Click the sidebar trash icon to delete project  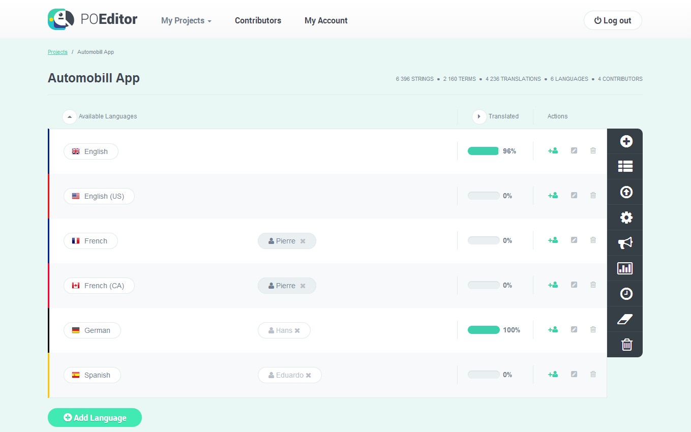point(626,345)
